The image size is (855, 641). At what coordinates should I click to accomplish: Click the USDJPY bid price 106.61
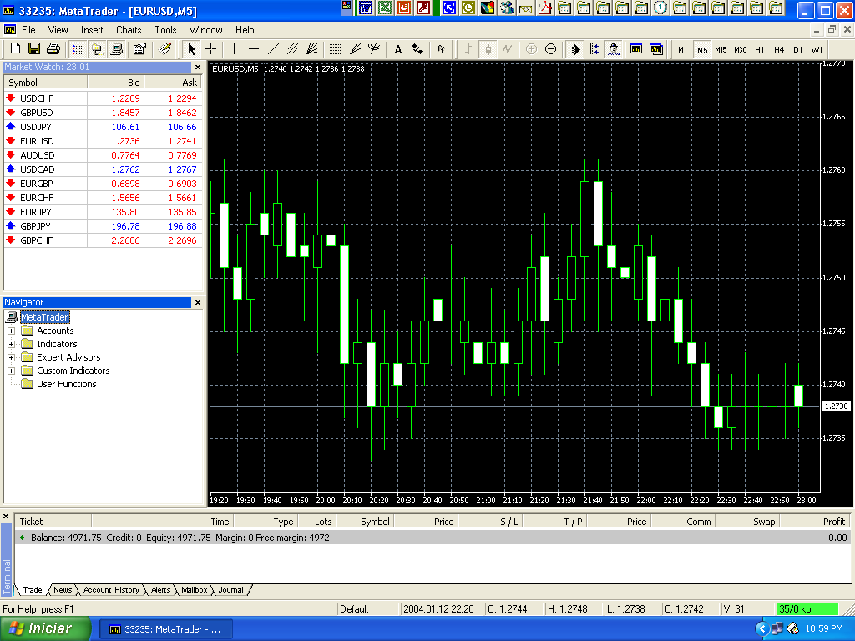pyautogui.click(x=125, y=127)
